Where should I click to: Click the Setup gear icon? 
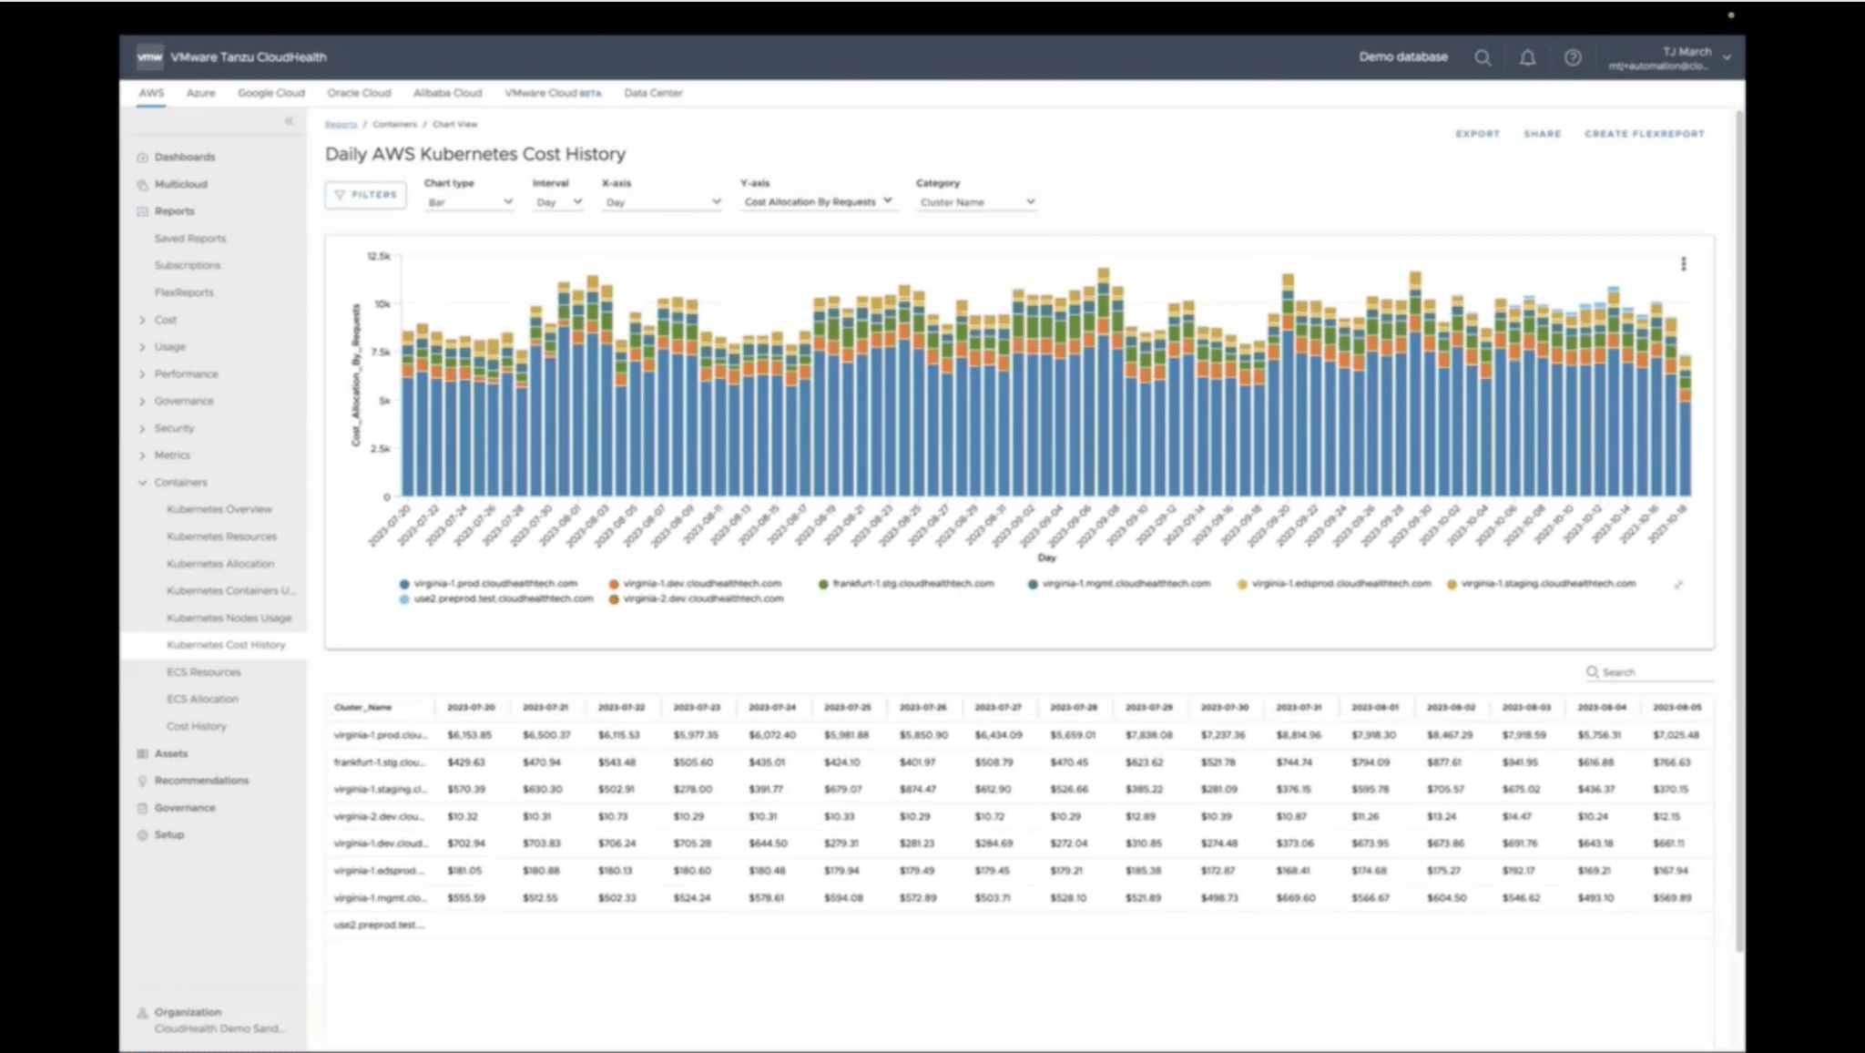point(143,835)
